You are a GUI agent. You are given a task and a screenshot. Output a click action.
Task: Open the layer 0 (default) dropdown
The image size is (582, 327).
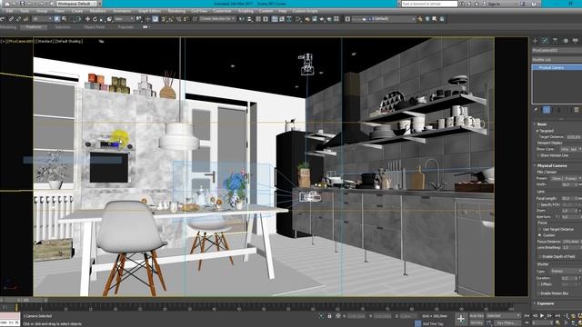(x=383, y=19)
